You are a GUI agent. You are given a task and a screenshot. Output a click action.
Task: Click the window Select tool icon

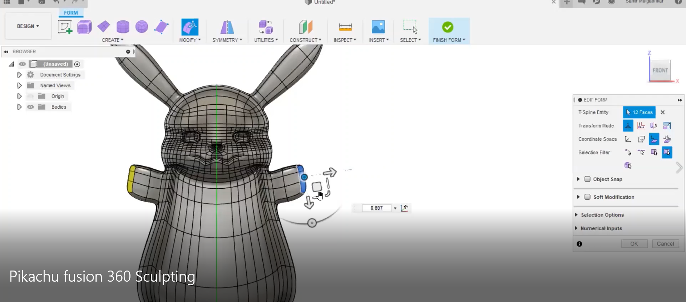point(410,27)
